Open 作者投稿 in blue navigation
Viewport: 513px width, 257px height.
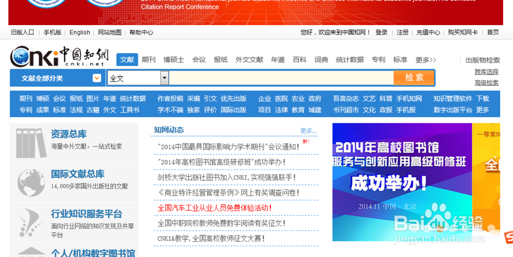170,99
